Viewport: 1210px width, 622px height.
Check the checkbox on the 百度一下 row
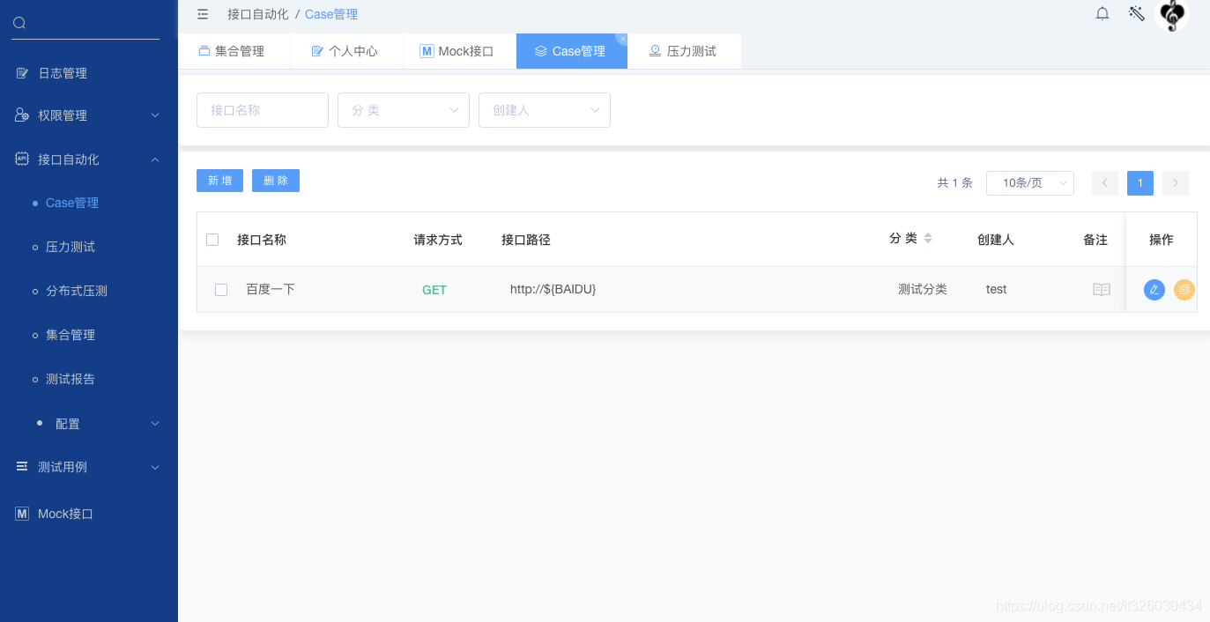pos(221,289)
